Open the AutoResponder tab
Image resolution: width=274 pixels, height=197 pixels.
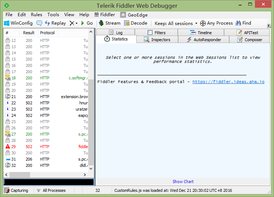point(203,39)
